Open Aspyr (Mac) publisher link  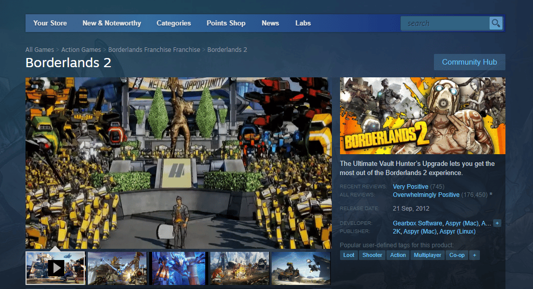pos(420,232)
